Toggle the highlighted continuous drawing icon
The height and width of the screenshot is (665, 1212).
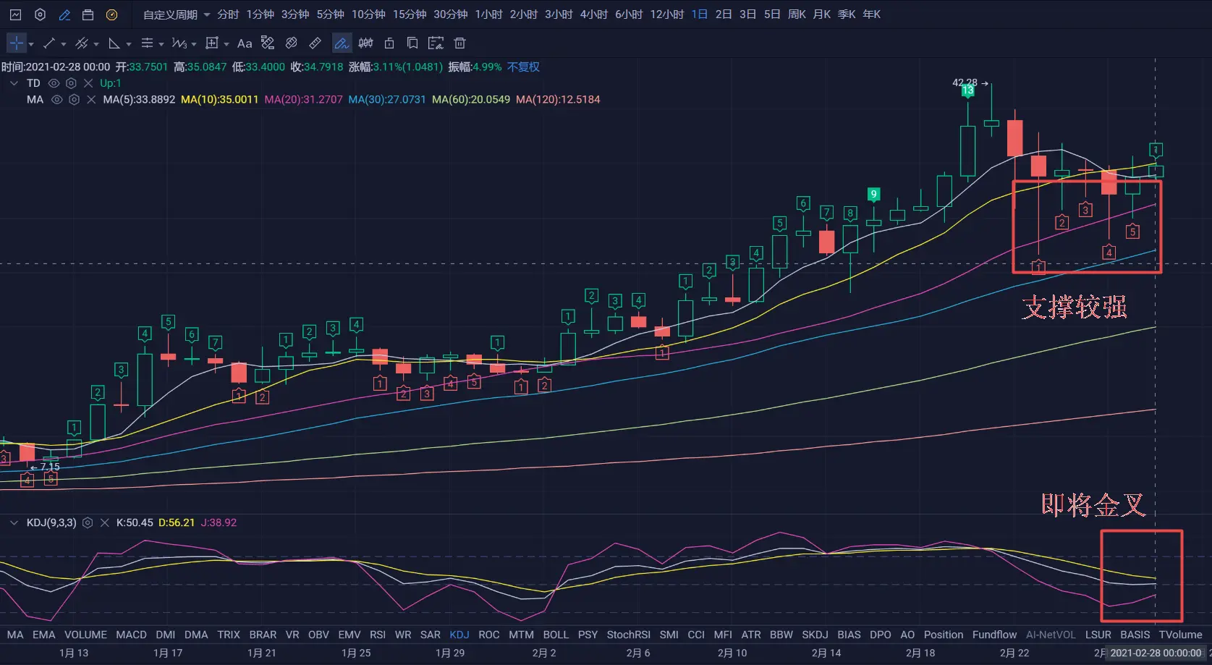[x=342, y=43]
